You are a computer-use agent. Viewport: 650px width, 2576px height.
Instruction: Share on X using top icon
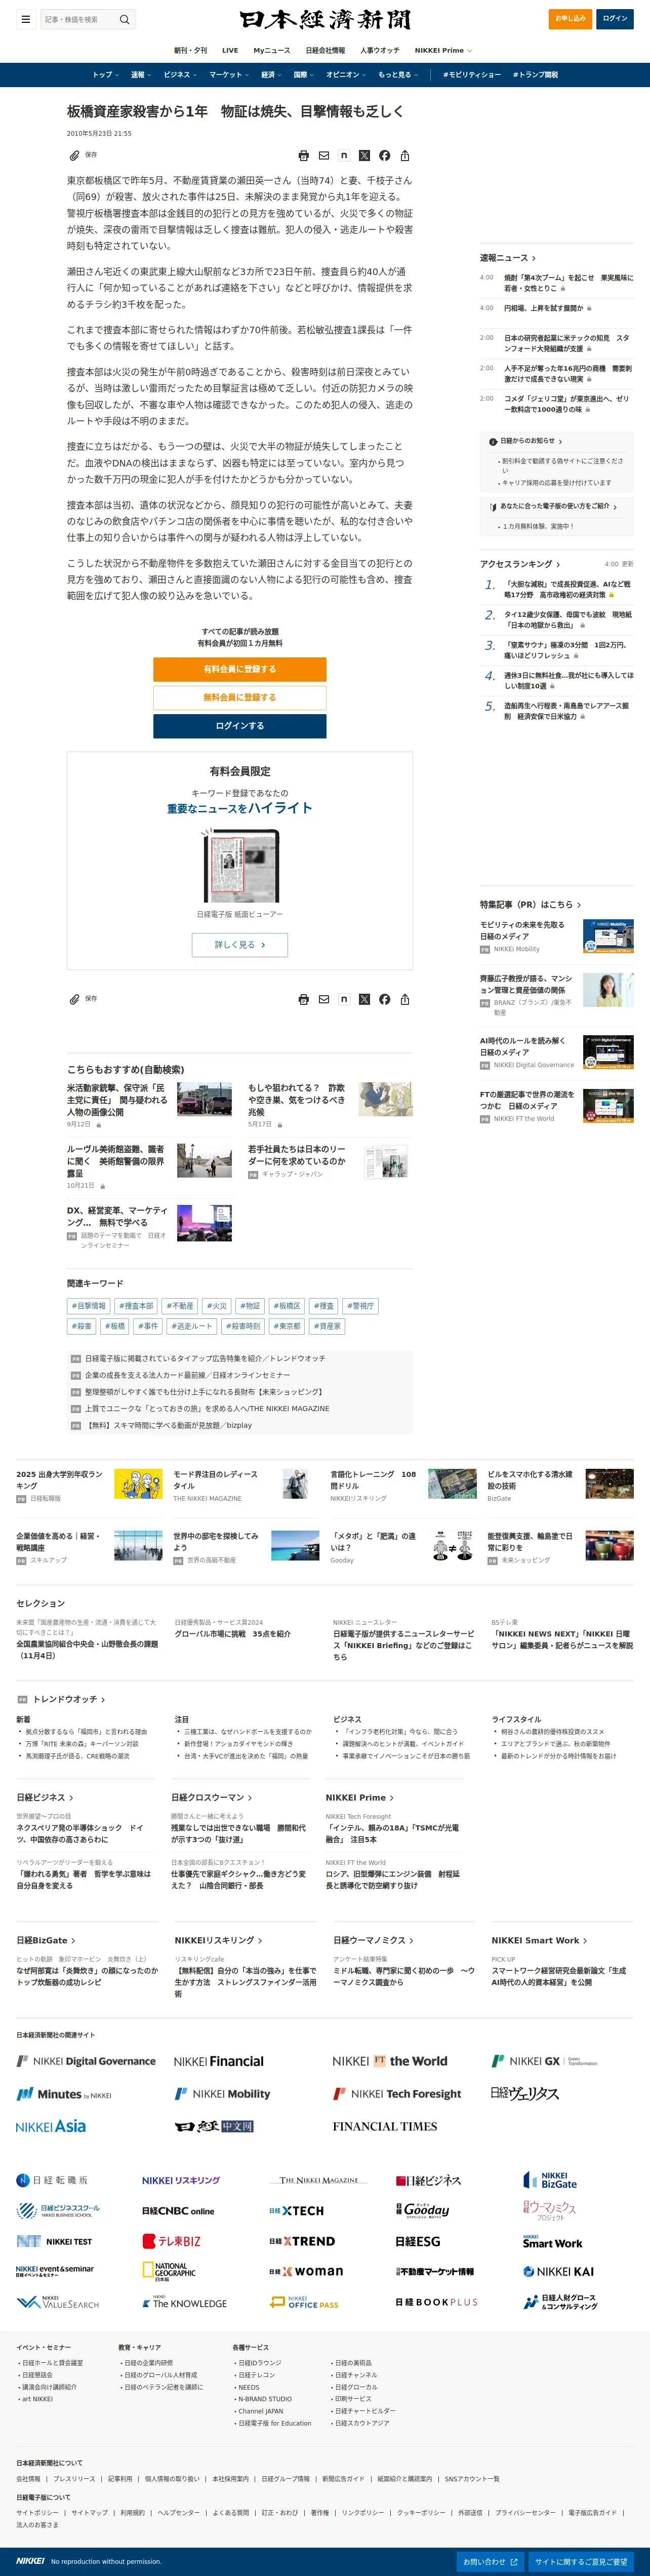tap(364, 156)
